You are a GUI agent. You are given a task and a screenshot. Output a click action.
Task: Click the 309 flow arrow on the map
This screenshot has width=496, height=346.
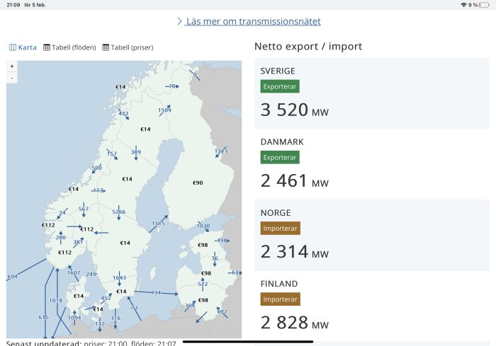(136, 153)
